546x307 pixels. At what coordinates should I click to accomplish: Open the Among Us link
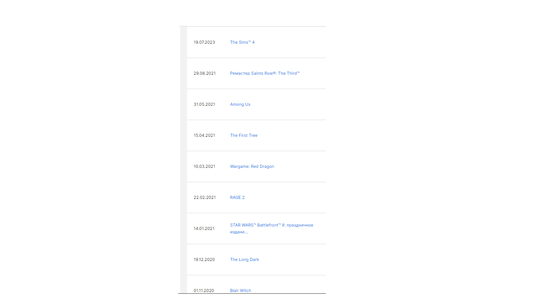tap(240, 104)
